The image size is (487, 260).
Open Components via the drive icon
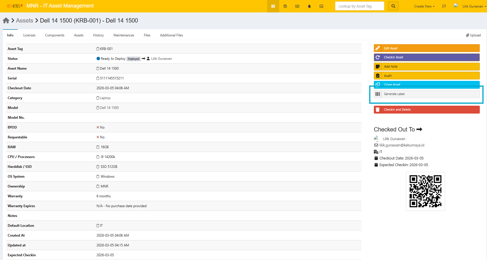321,6
